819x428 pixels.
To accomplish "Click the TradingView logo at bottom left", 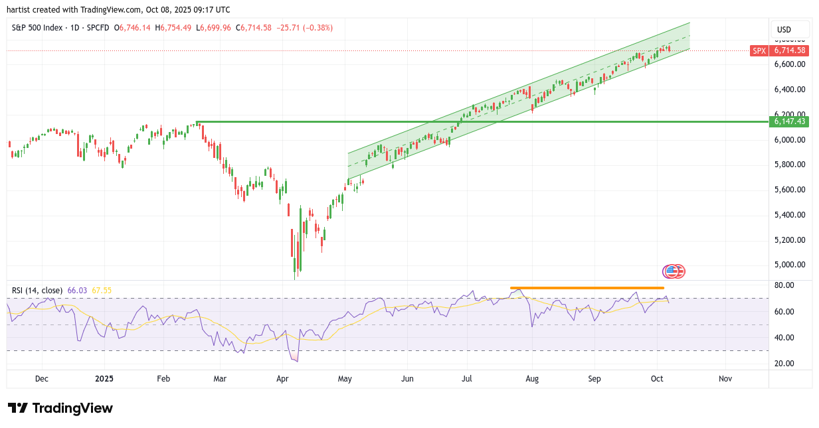I will 60,408.
